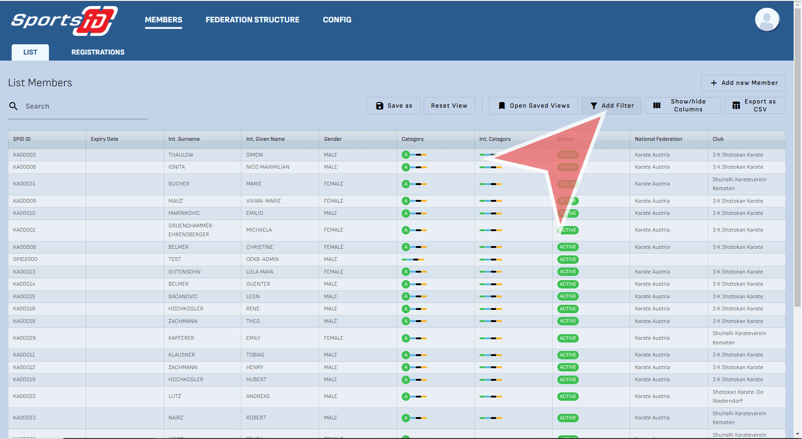Click the plus icon for Add new Member
The height and width of the screenshot is (439, 802).
(713, 83)
